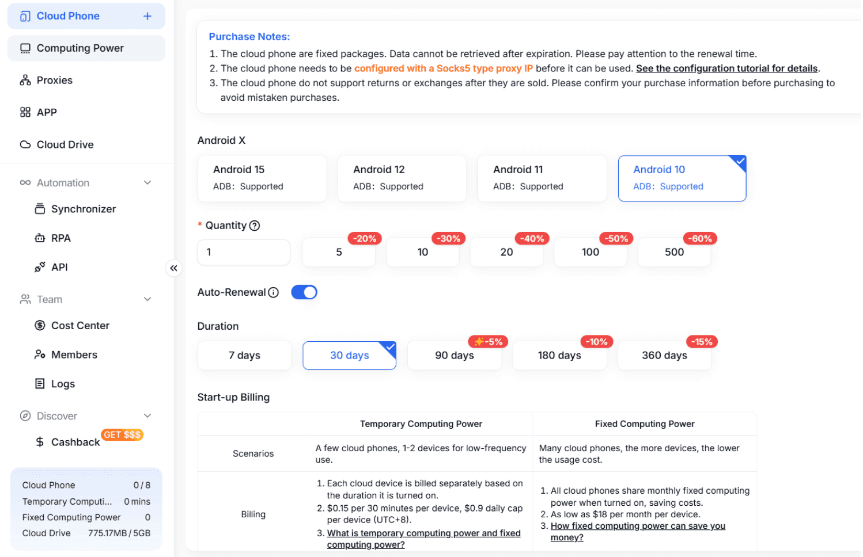
Task: Click the RPA robot icon
Action: (40, 238)
